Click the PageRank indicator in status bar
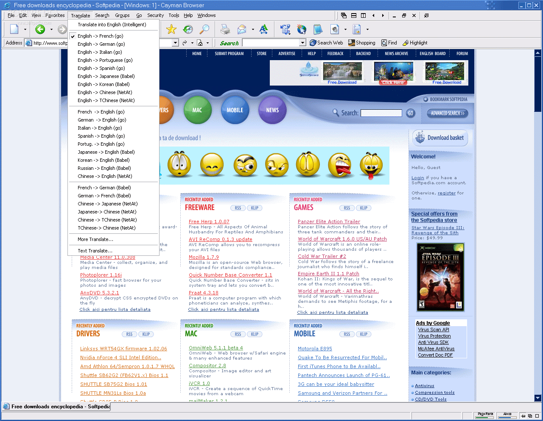Image resolution: width=543 pixels, height=421 pixels. (485, 416)
